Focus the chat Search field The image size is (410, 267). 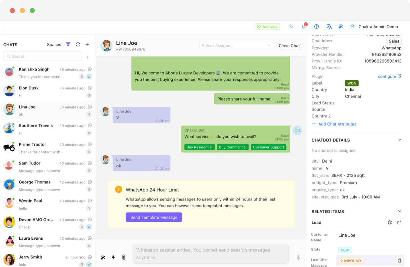(x=43, y=56)
